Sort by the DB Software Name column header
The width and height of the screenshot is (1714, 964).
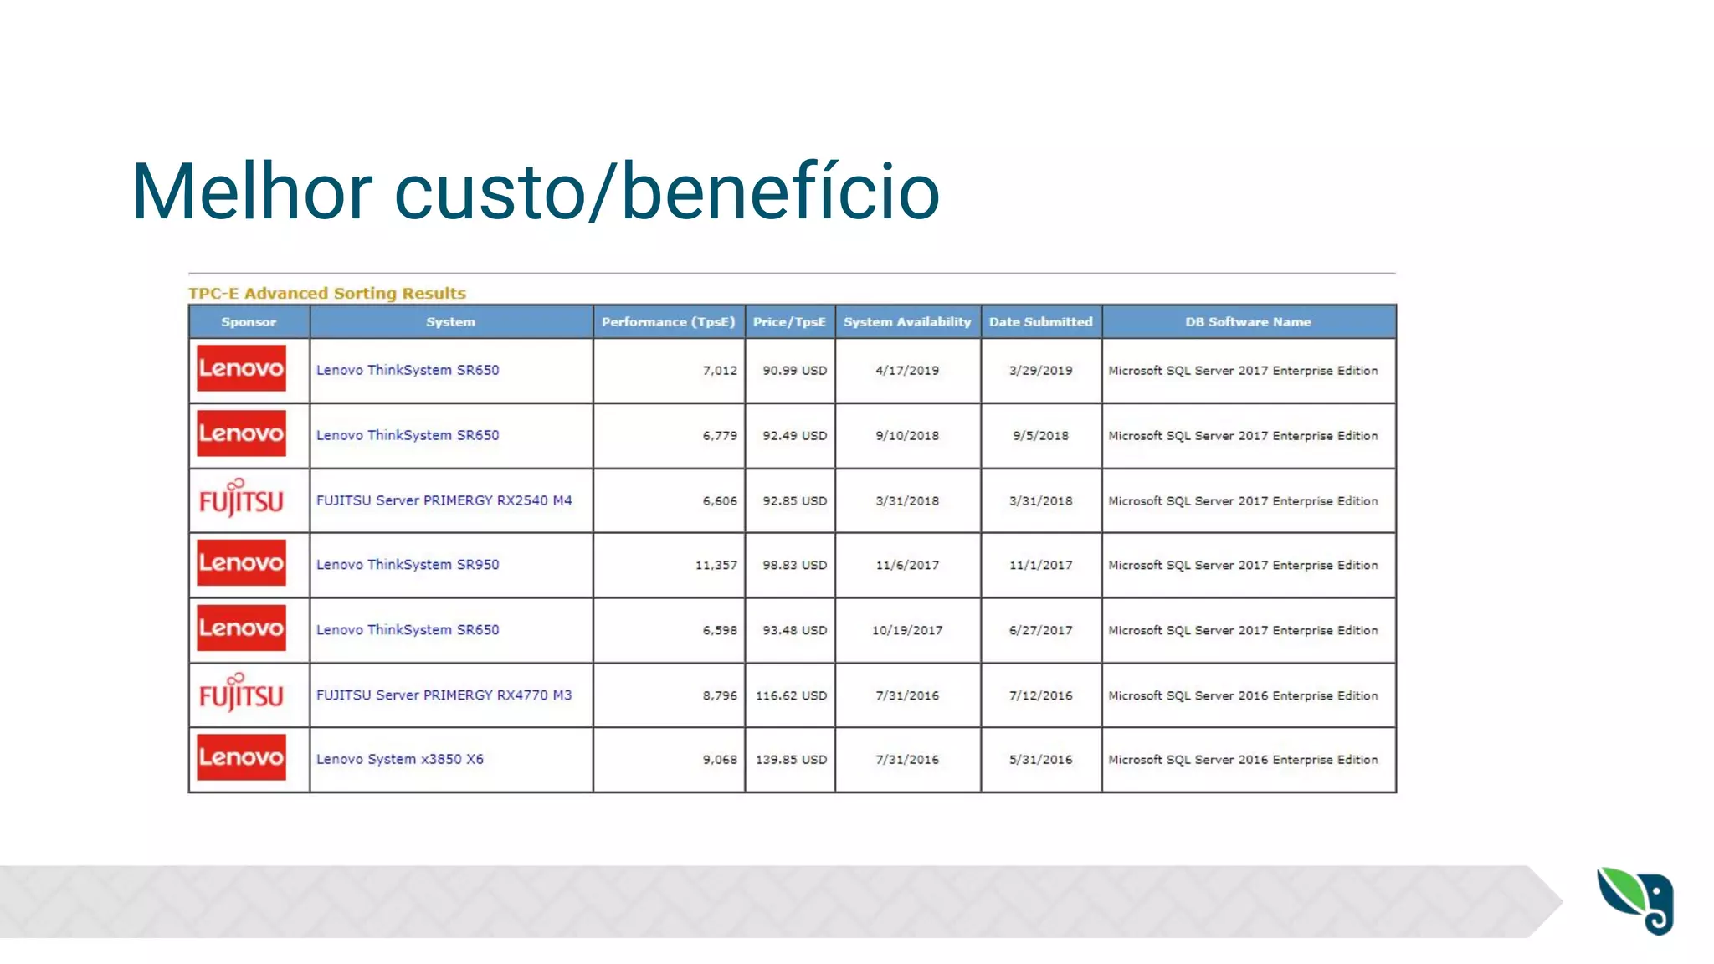click(1248, 322)
